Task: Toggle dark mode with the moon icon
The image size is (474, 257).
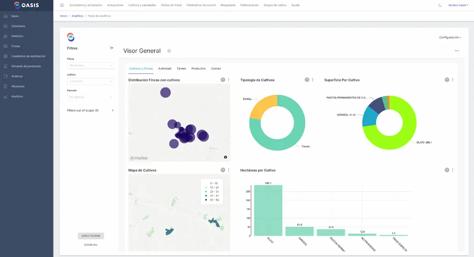Action: 440,5
